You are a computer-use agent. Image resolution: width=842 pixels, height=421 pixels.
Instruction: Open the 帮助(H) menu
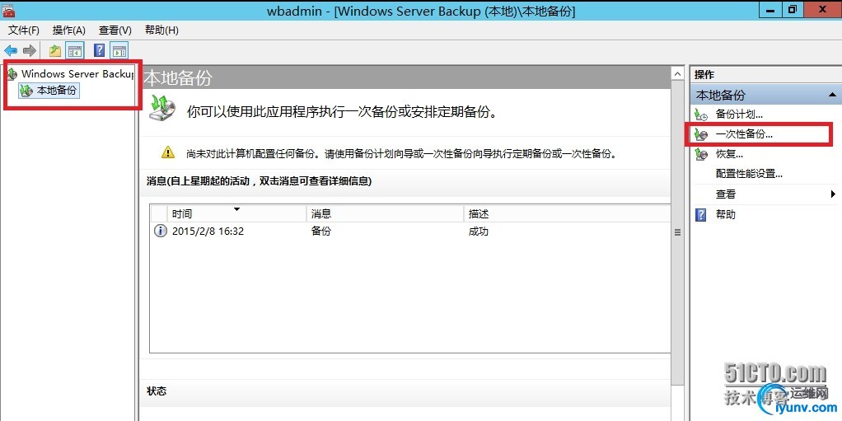tap(161, 30)
